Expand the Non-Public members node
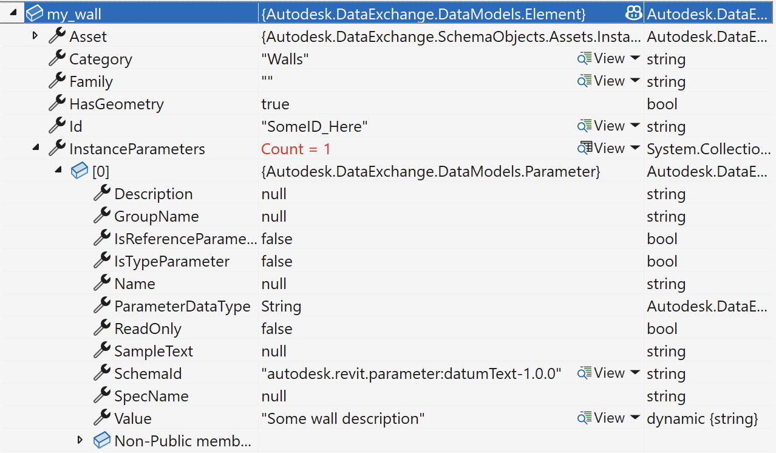Screen dimensions: 776x453 tap(80, 440)
